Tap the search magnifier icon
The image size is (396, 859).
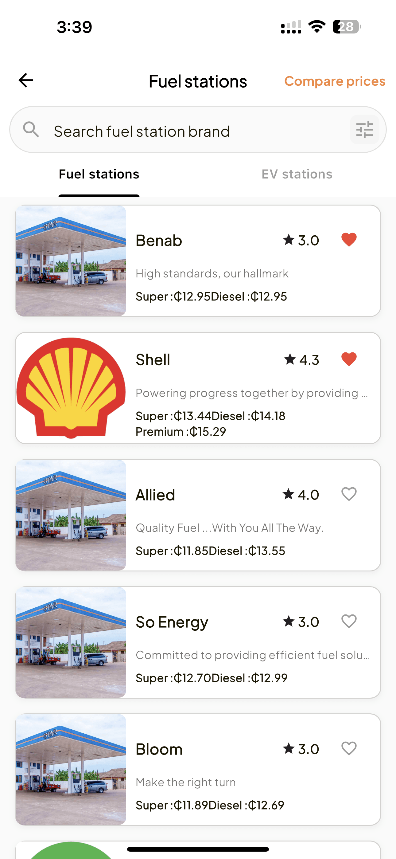pyautogui.click(x=31, y=129)
